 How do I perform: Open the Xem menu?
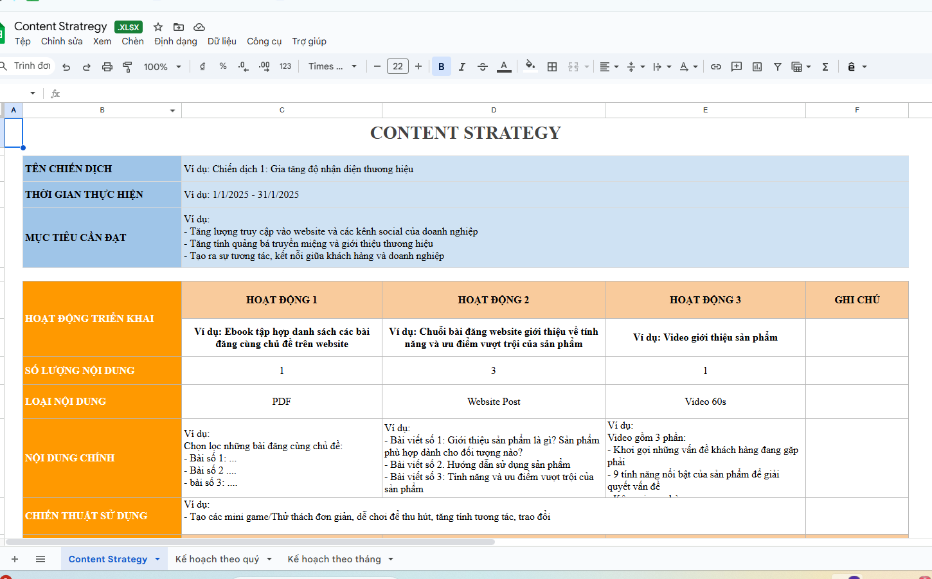(x=102, y=41)
